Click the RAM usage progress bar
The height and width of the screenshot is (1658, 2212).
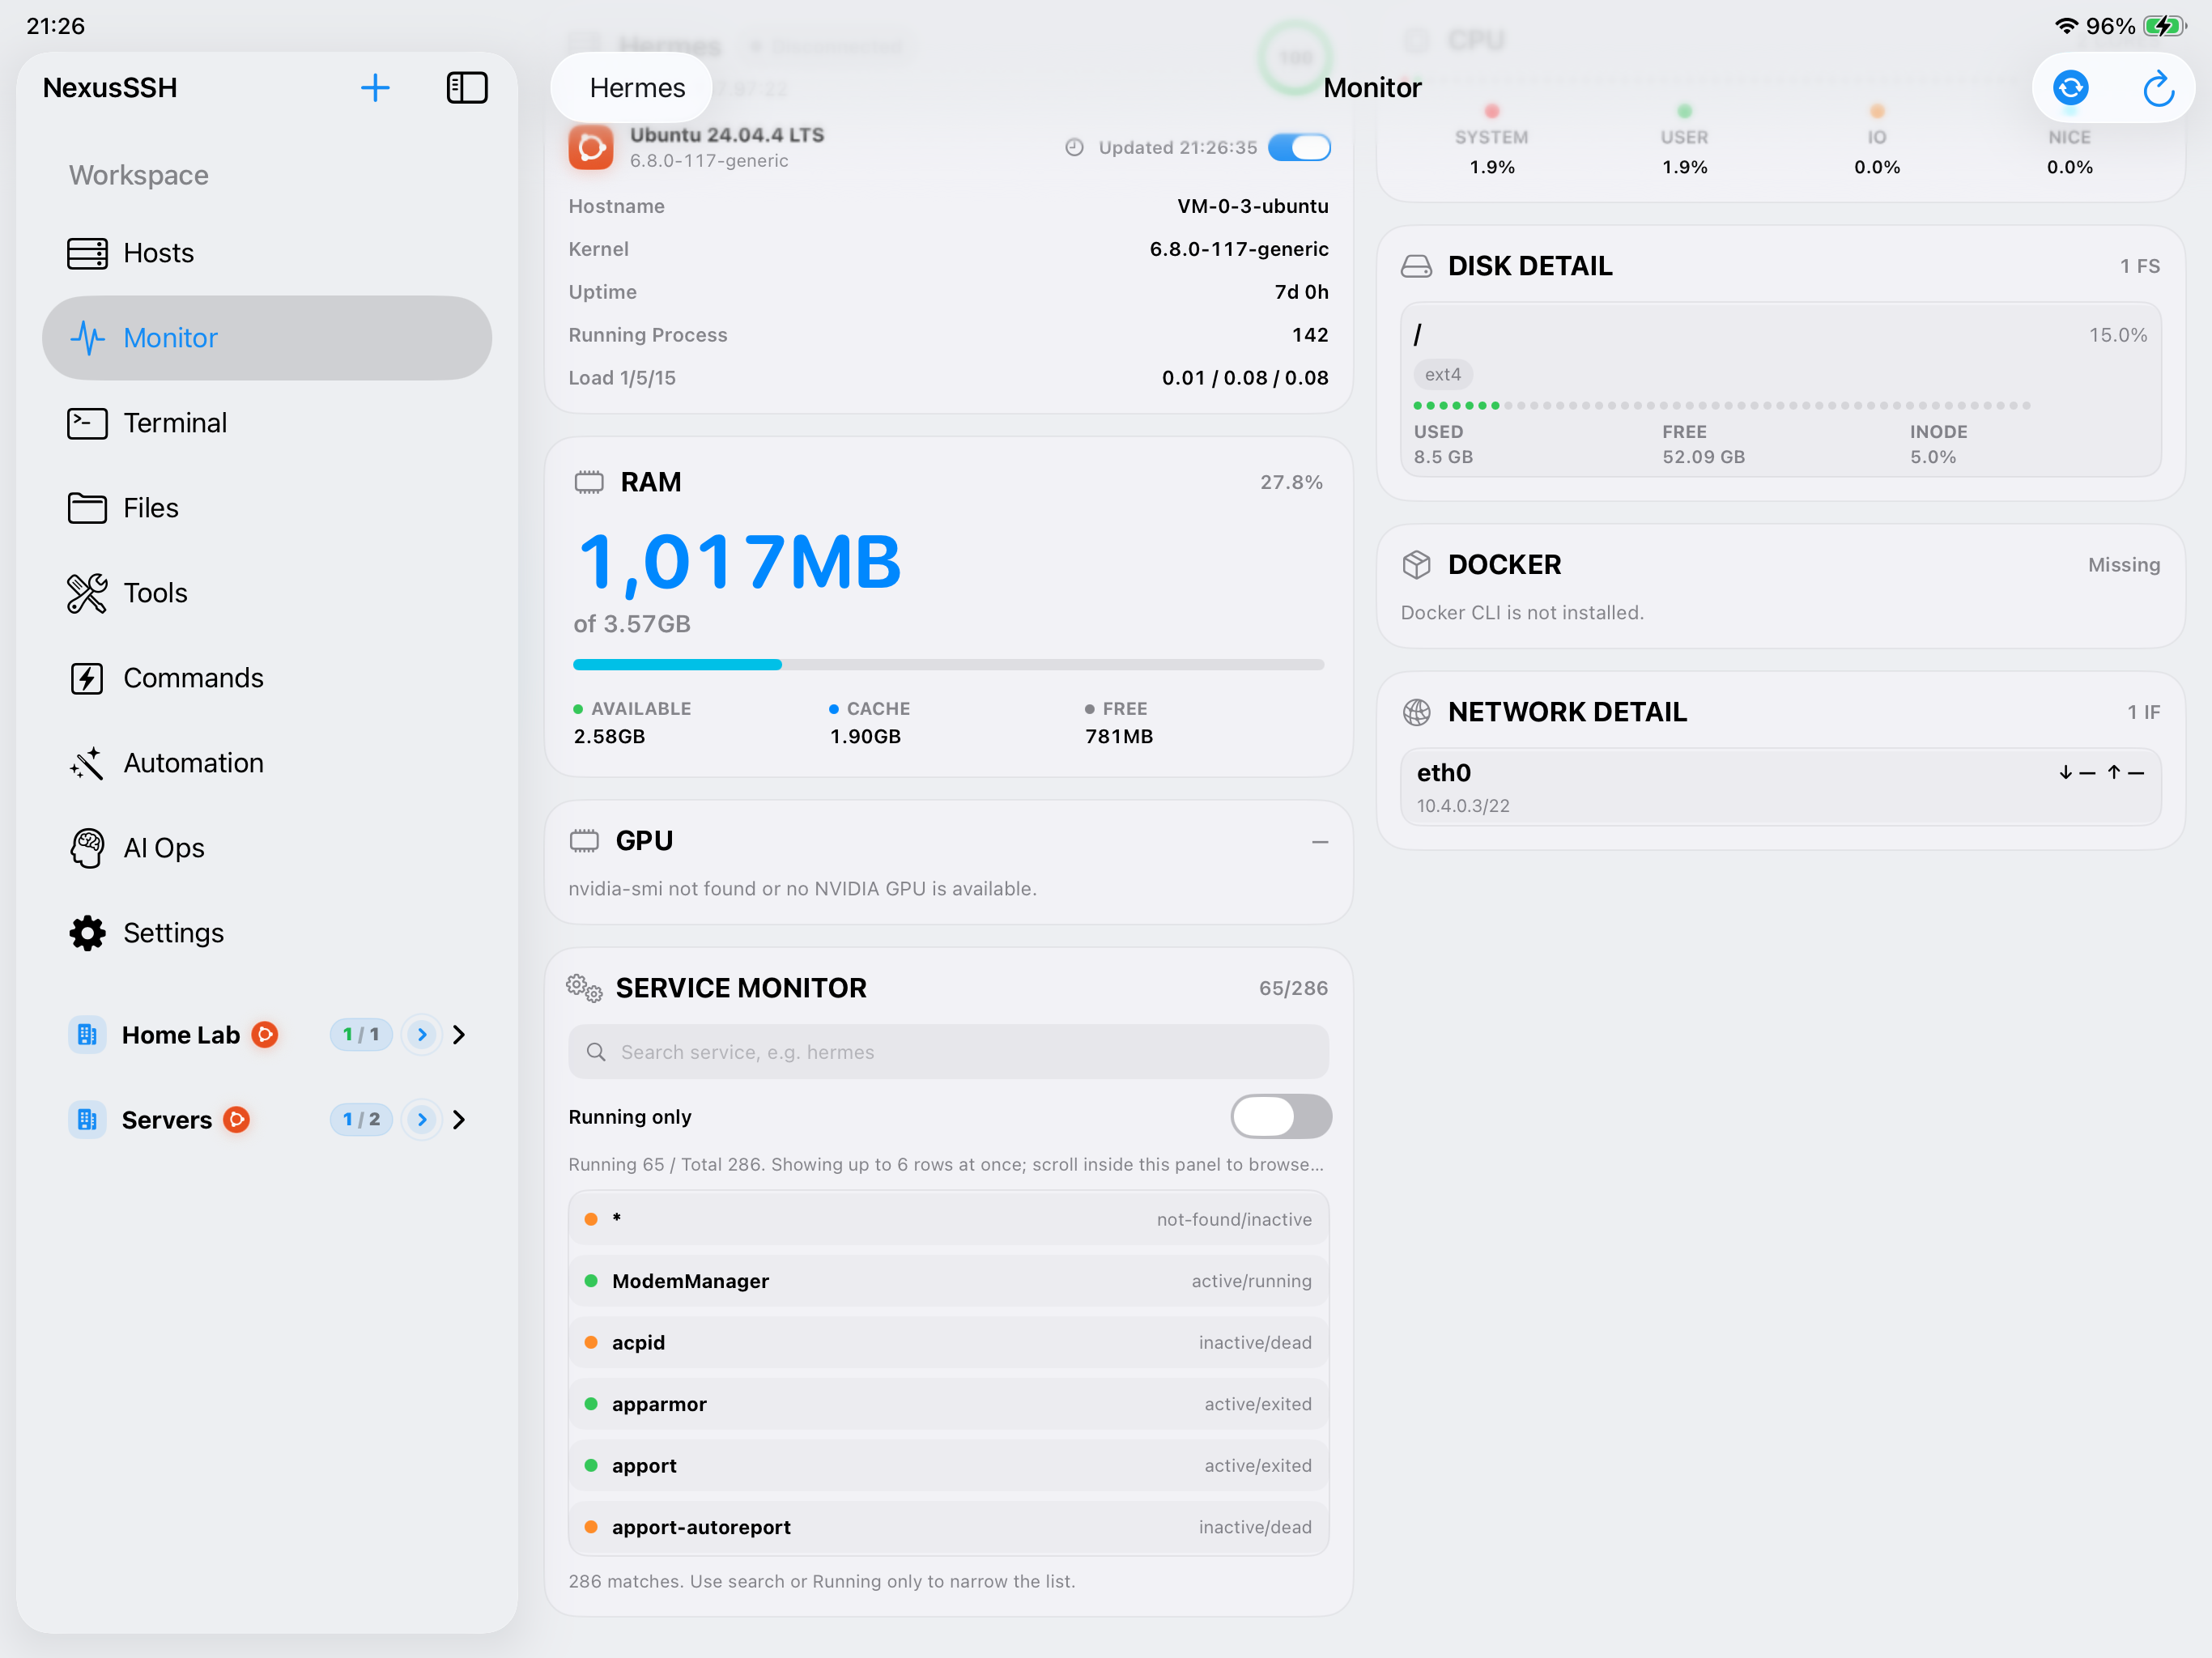[x=948, y=665]
